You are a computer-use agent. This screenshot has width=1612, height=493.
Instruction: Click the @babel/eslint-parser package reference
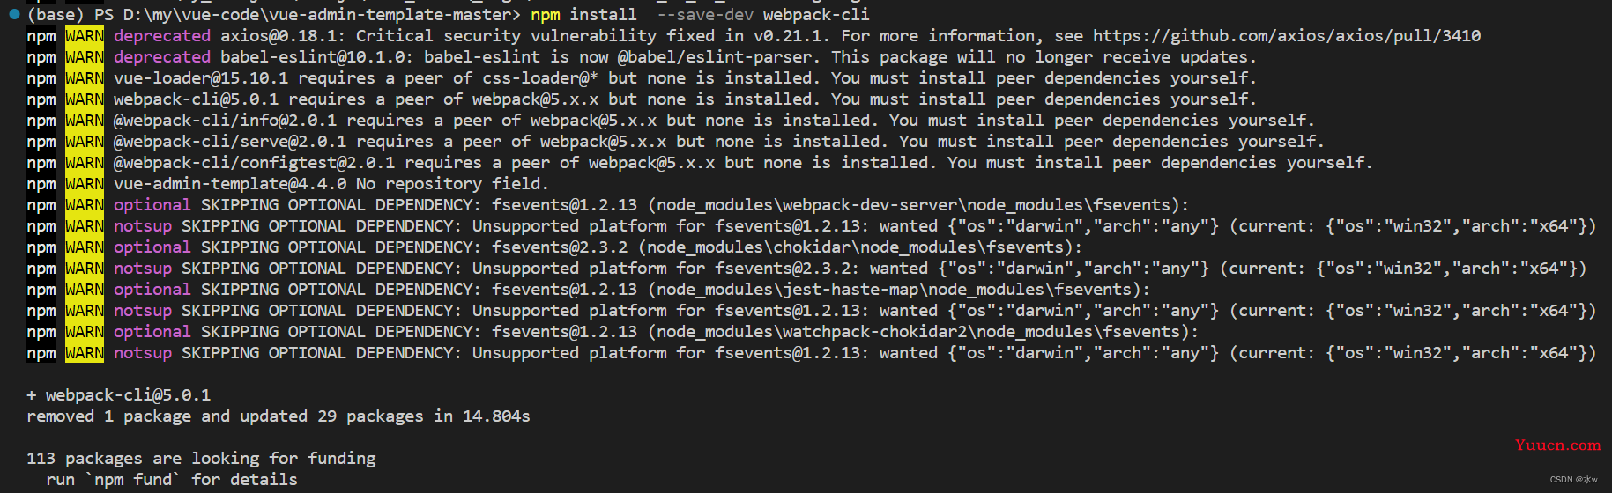(714, 57)
